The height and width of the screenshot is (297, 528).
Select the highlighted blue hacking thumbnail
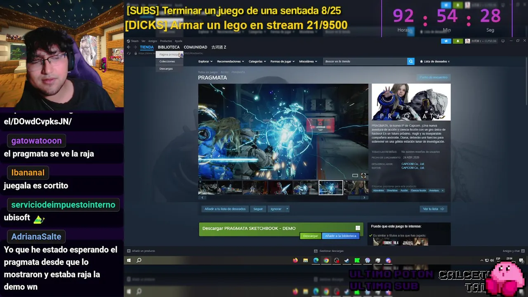click(330, 188)
